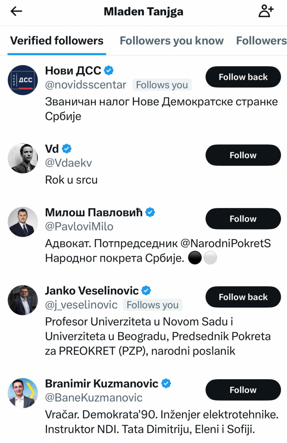Tap the back arrow icon
The image size is (287, 443).
point(16,11)
